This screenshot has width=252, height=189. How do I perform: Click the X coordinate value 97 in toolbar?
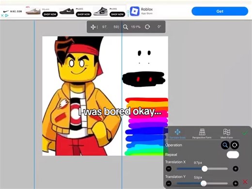click(105, 27)
